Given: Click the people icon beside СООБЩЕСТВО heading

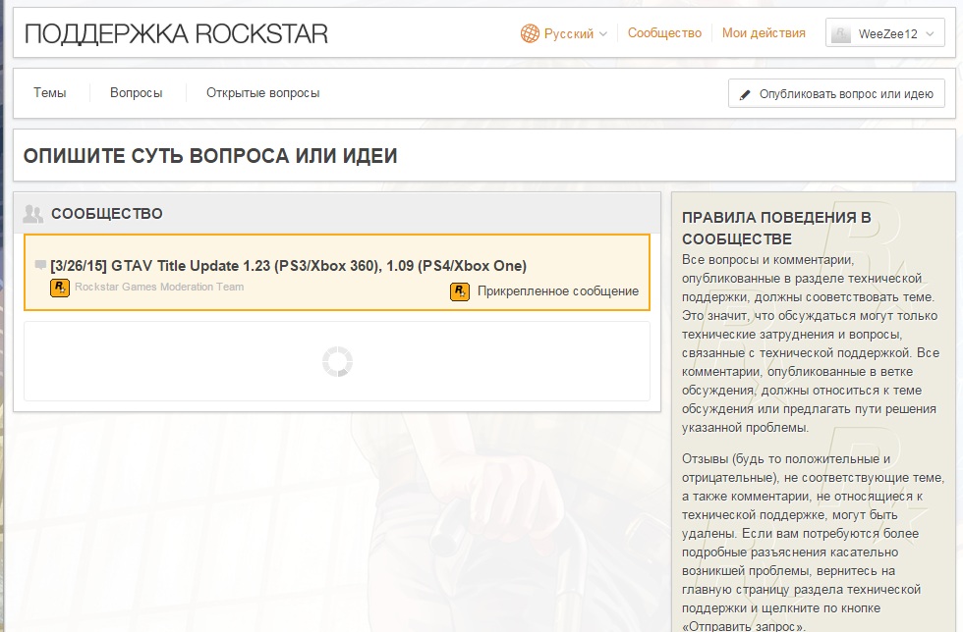Looking at the screenshot, I should (x=33, y=213).
